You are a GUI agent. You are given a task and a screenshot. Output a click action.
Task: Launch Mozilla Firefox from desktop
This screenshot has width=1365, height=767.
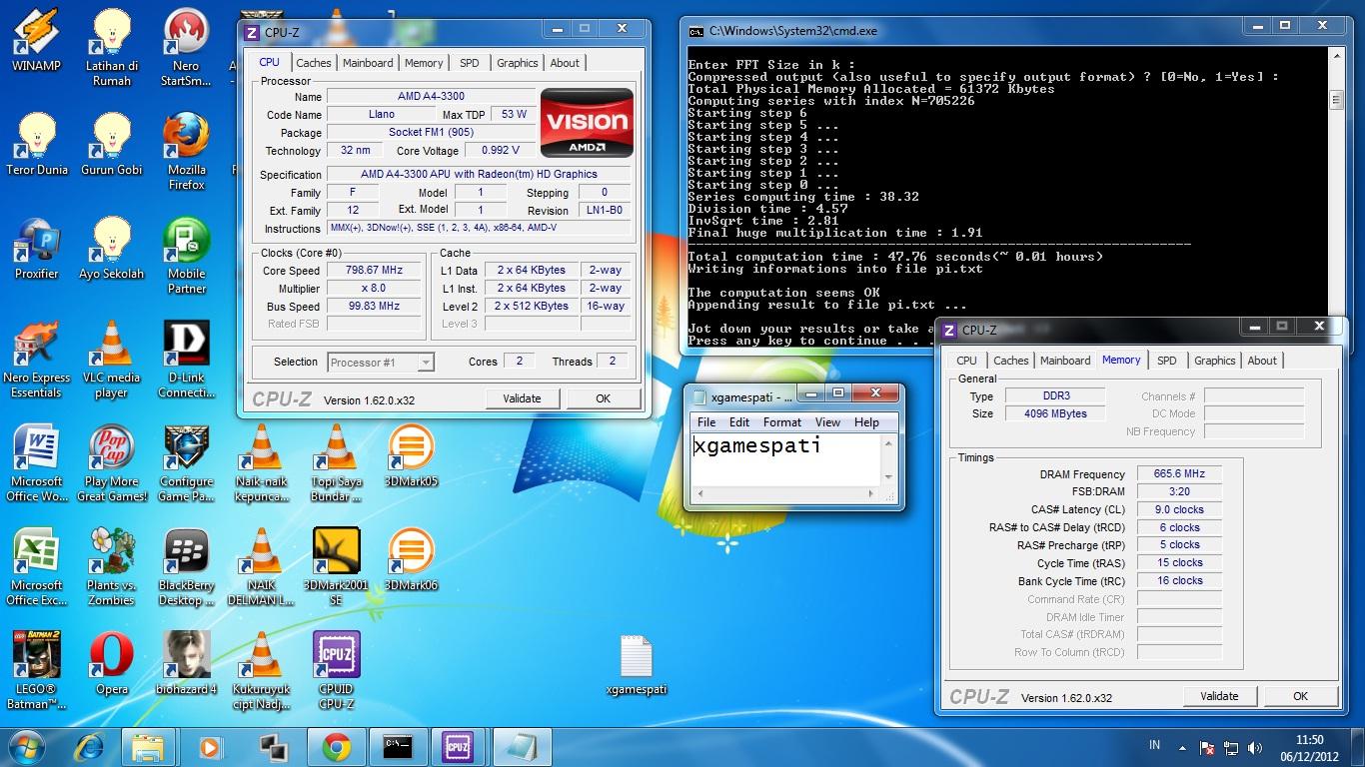pos(186,151)
